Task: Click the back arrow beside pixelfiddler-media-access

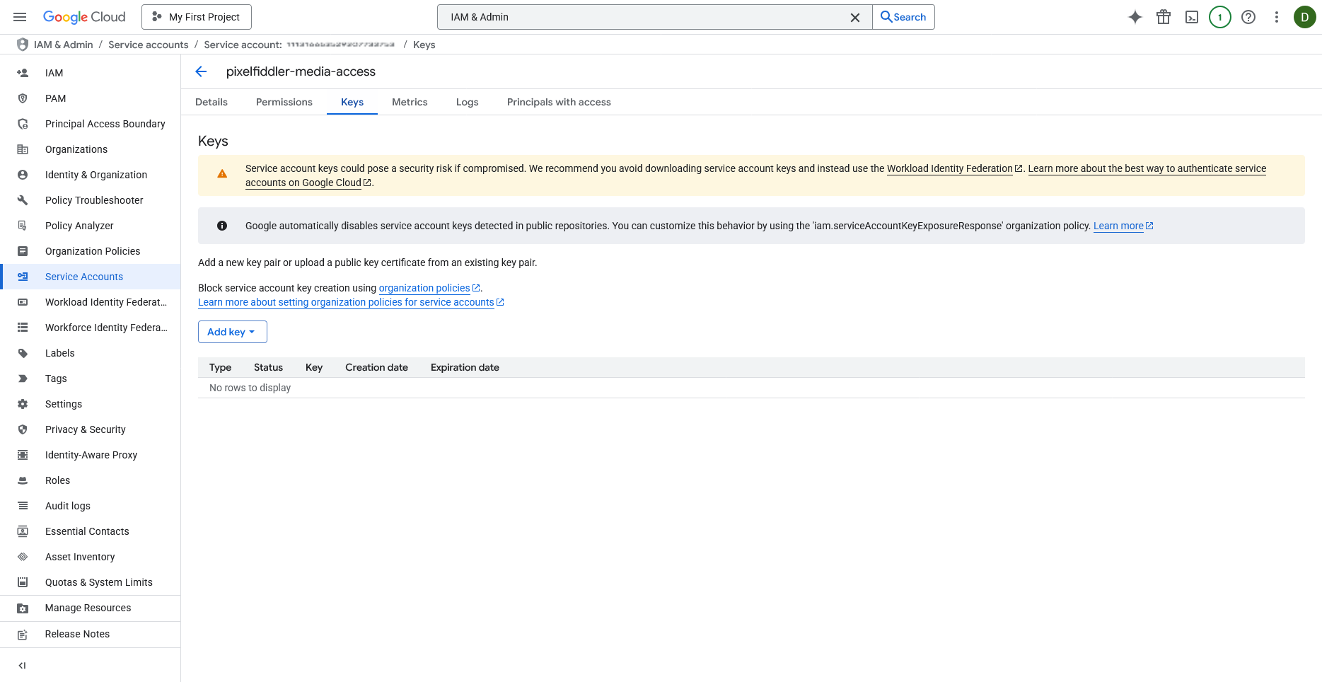Action: click(x=201, y=71)
